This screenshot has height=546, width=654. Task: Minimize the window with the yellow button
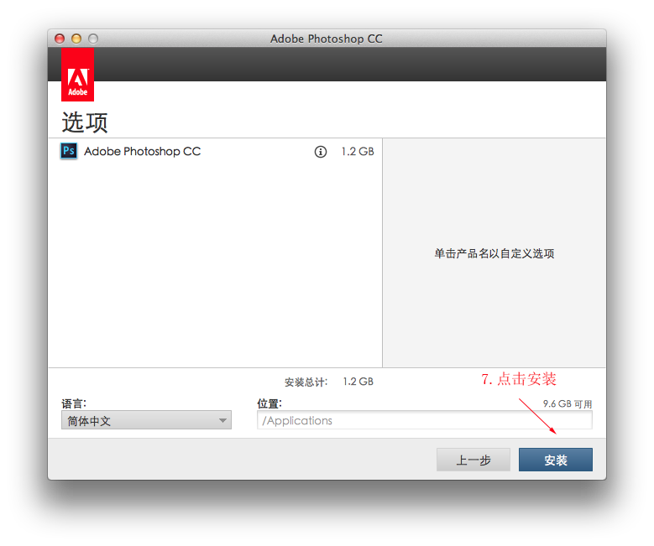pos(76,39)
